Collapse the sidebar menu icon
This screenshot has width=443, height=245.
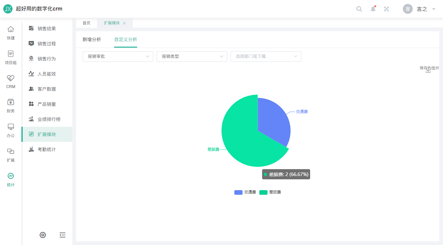(x=62, y=235)
